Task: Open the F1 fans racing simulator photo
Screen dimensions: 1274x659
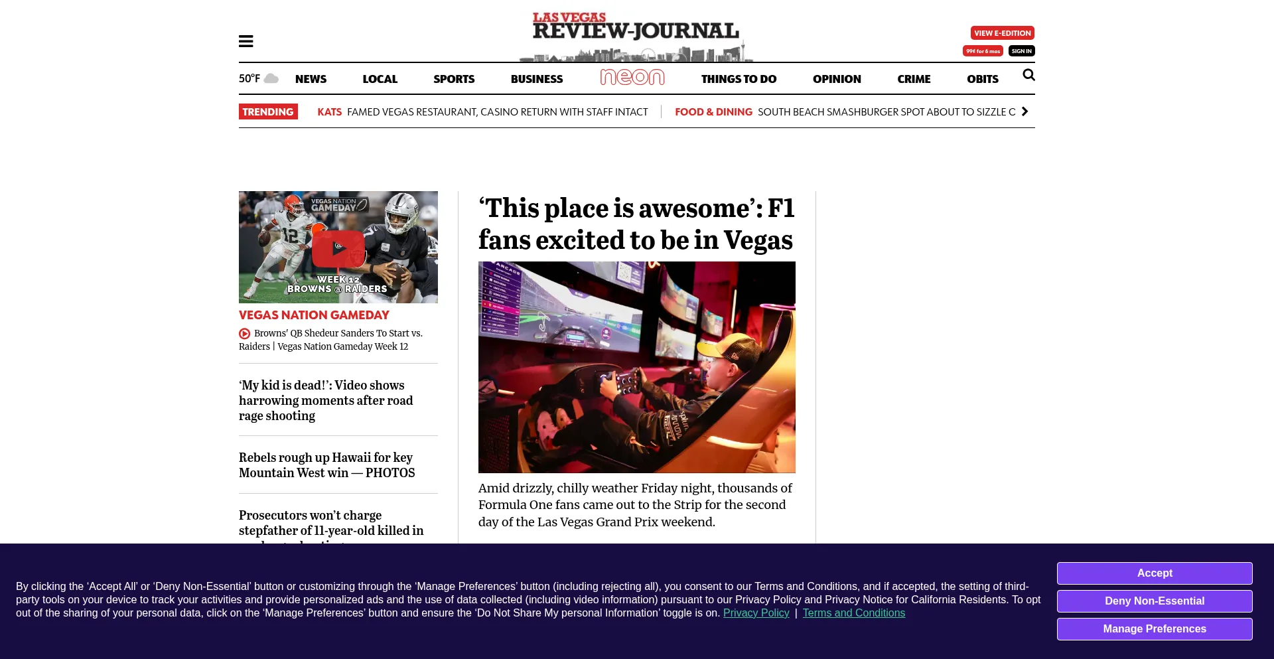Action: 636,367
